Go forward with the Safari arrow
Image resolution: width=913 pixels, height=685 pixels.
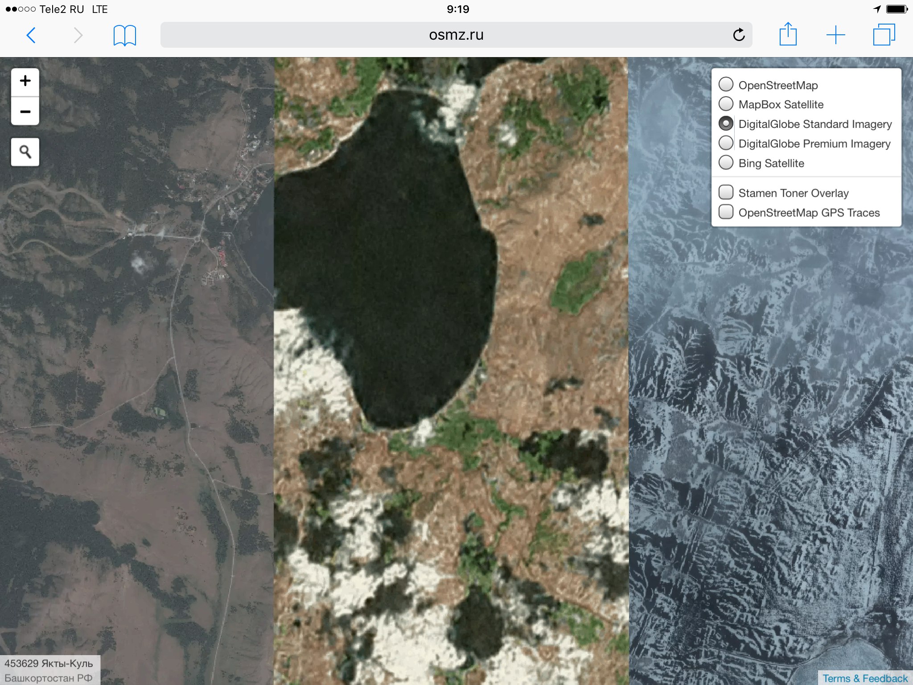(78, 35)
